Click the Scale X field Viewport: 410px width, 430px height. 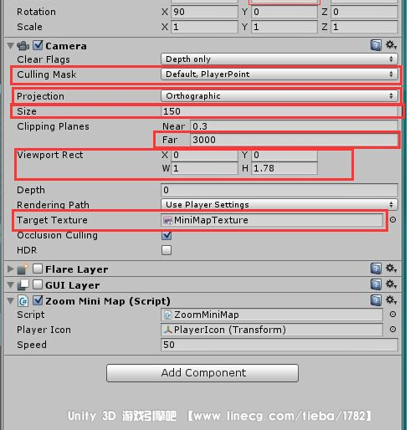[x=204, y=27]
